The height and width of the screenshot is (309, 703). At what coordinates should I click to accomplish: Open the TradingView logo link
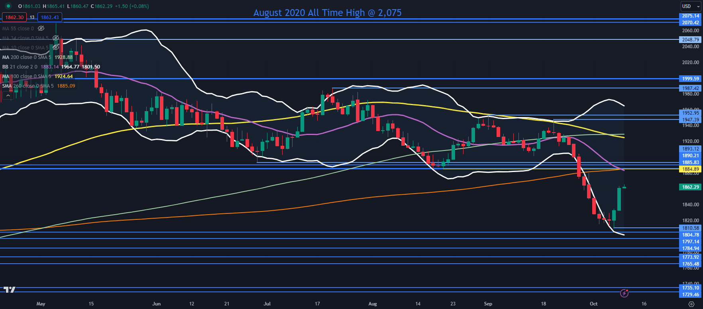pyautogui.click(x=10, y=289)
